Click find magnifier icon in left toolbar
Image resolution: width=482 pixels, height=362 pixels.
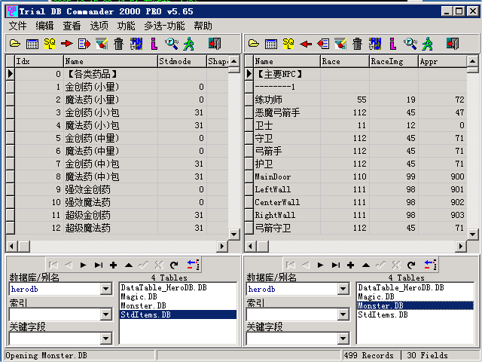[x=171, y=44]
